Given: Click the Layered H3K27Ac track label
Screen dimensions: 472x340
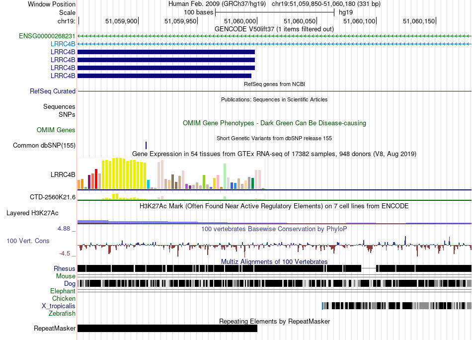Looking at the screenshot, I should 32,213.
